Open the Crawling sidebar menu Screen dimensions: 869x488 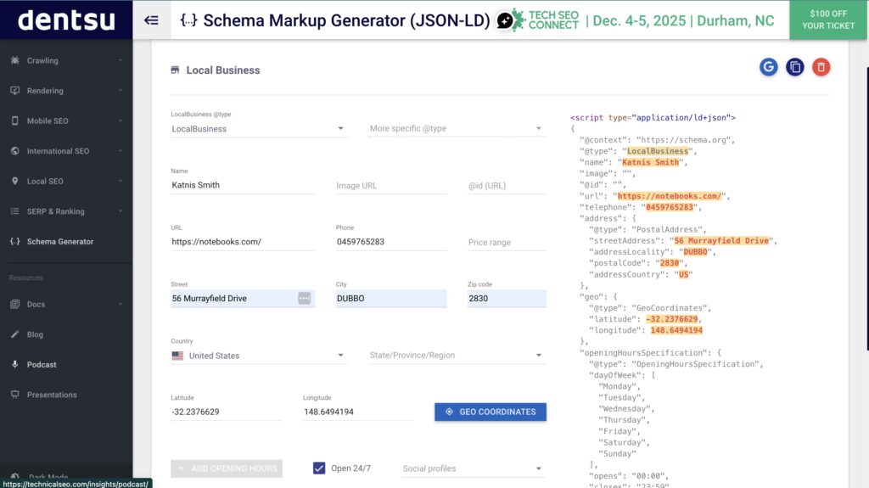coord(66,60)
